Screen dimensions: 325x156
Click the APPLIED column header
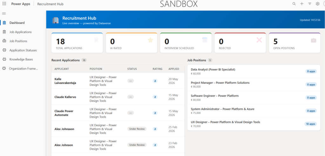(174, 69)
